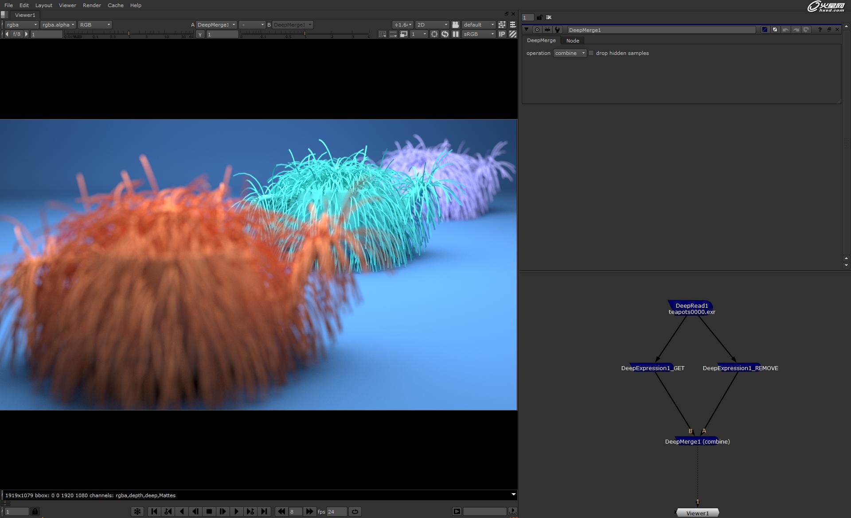The width and height of the screenshot is (851, 518).
Task: Select the DeepMerge properties tab
Action: pos(541,40)
